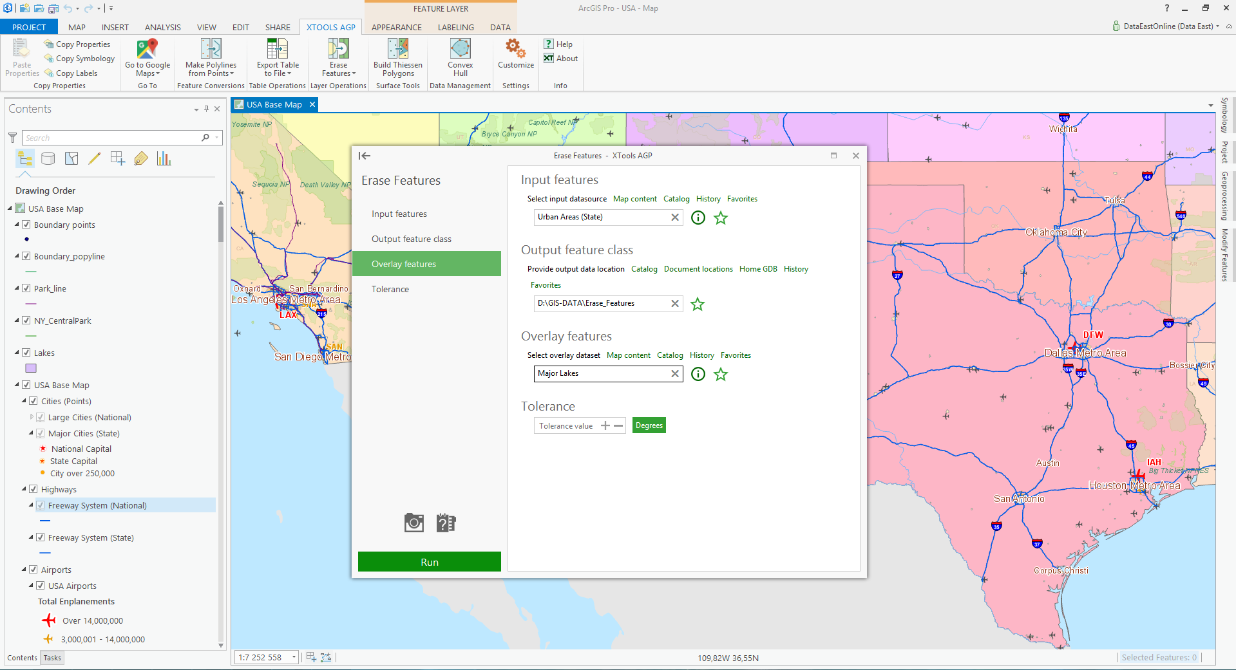Image resolution: width=1236 pixels, height=670 pixels.
Task: Open the XTools About info
Action: click(560, 58)
